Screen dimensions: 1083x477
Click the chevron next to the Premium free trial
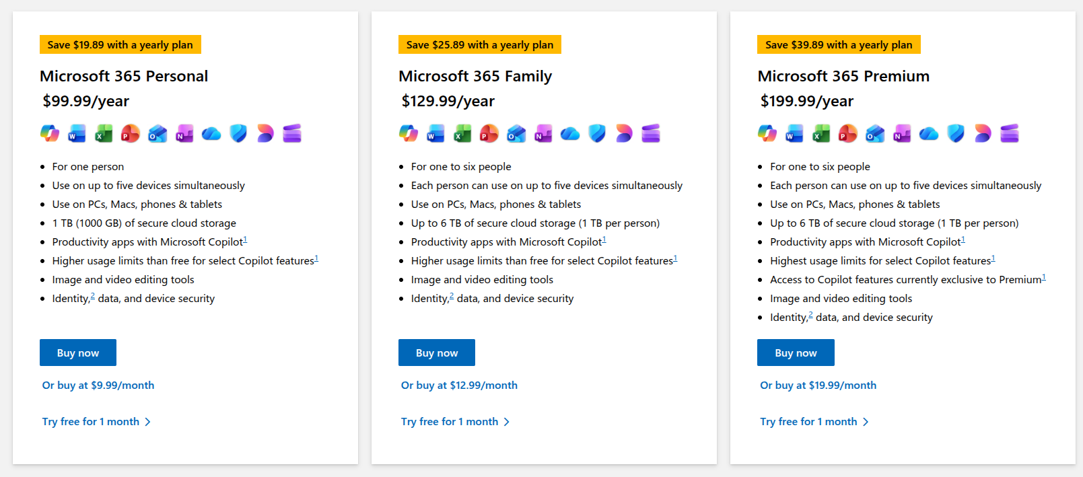pos(866,422)
